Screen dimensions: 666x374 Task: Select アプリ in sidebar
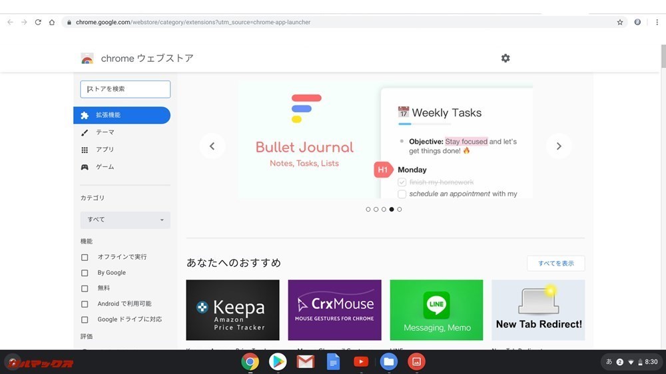(x=122, y=150)
